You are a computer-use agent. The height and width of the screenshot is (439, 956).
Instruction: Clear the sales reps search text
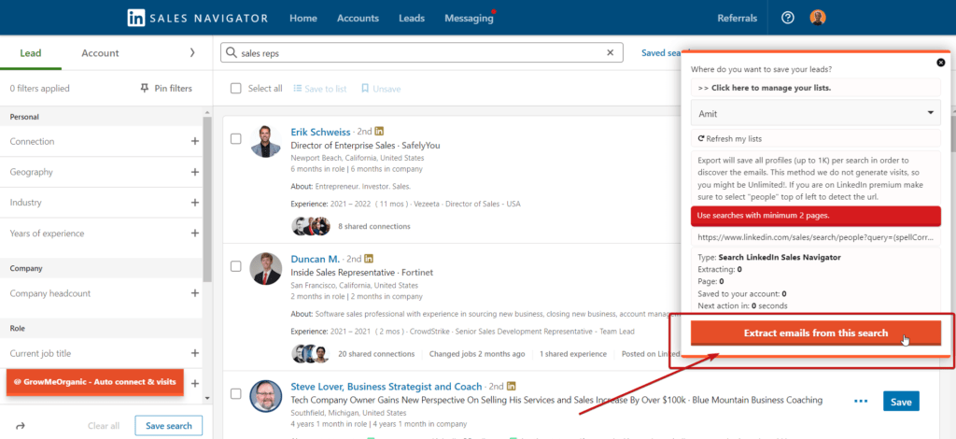point(610,53)
